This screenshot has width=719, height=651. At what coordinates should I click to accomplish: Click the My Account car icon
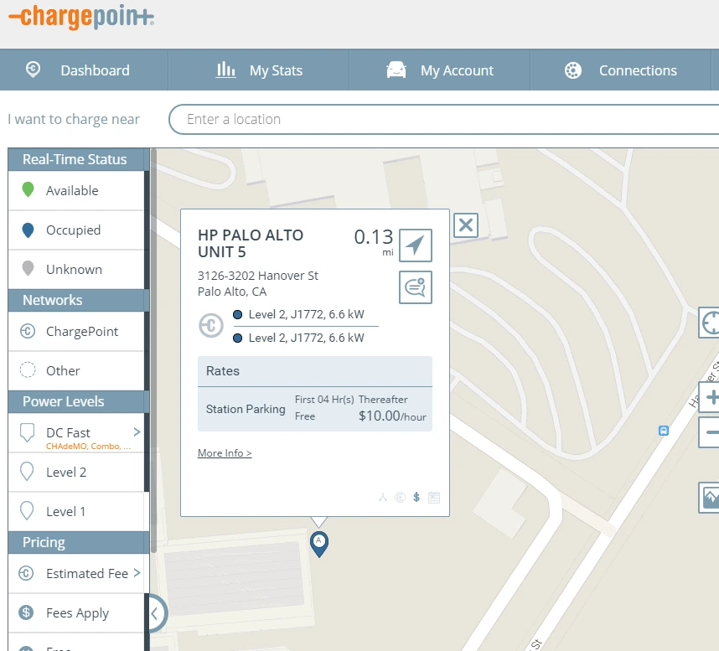(x=396, y=70)
